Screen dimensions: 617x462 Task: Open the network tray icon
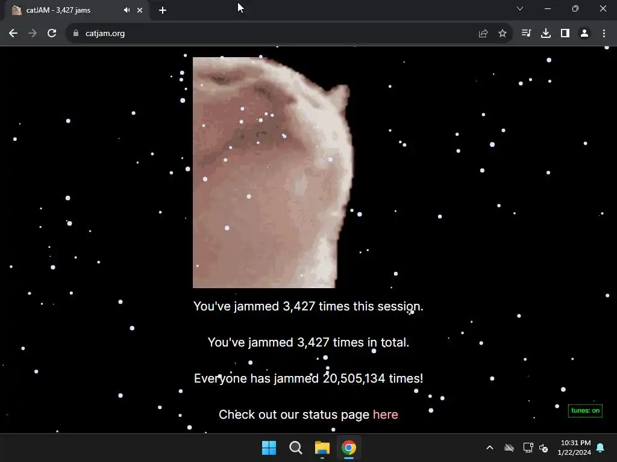[x=528, y=448]
